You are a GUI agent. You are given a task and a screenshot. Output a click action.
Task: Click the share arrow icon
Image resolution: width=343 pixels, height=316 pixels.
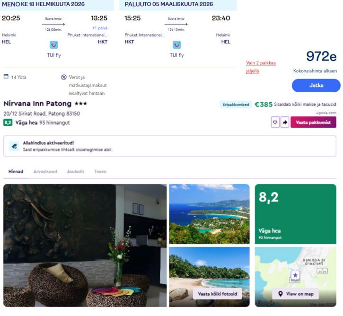click(x=285, y=123)
